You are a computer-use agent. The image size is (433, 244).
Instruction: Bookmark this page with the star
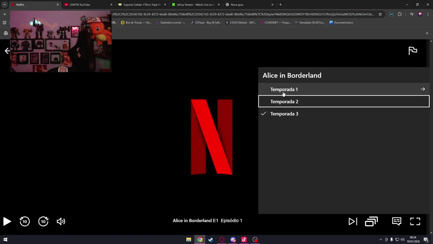pyautogui.click(x=380, y=14)
